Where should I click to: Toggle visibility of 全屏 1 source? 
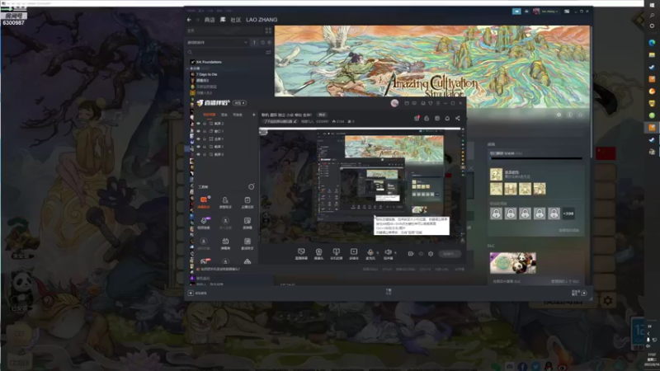pyautogui.click(x=198, y=139)
